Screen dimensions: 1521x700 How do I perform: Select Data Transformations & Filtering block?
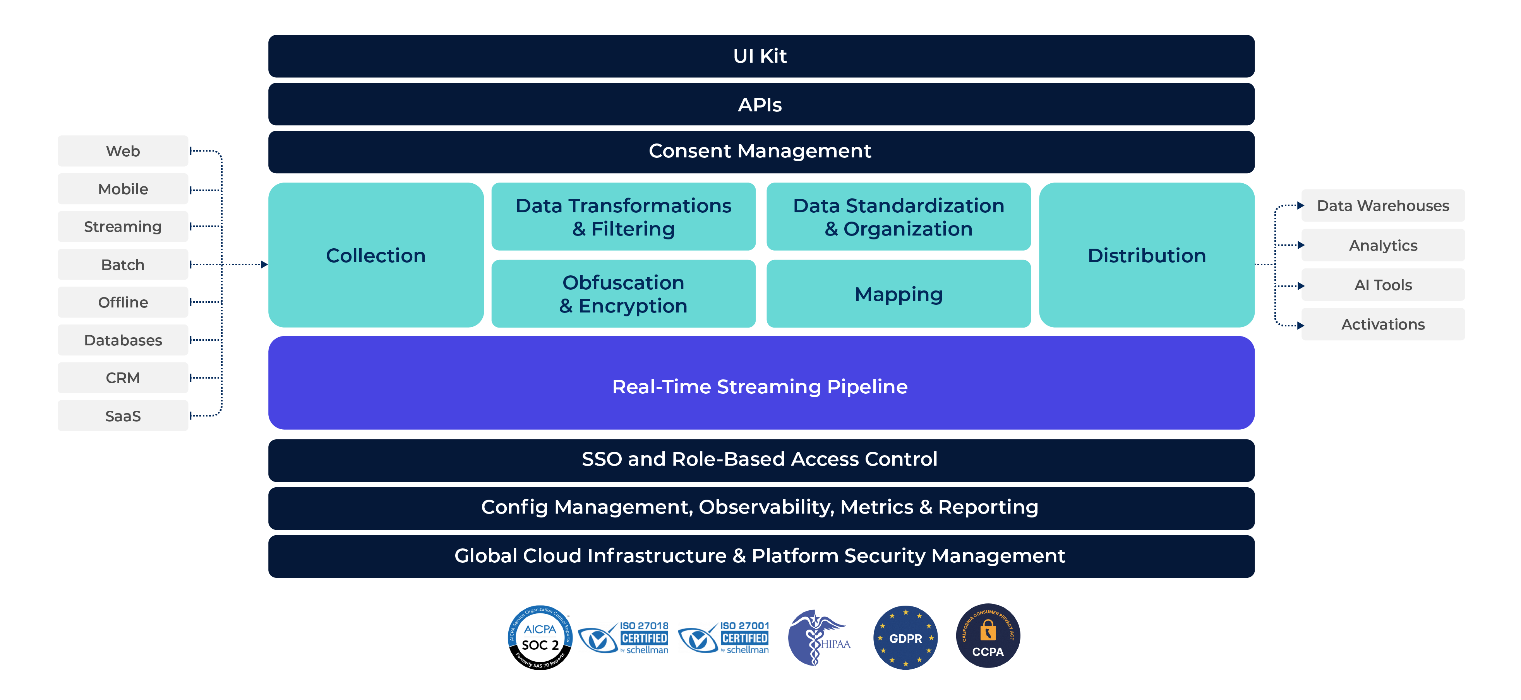pos(624,217)
